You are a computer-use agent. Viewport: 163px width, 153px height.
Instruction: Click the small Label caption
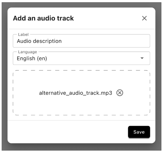23,34
